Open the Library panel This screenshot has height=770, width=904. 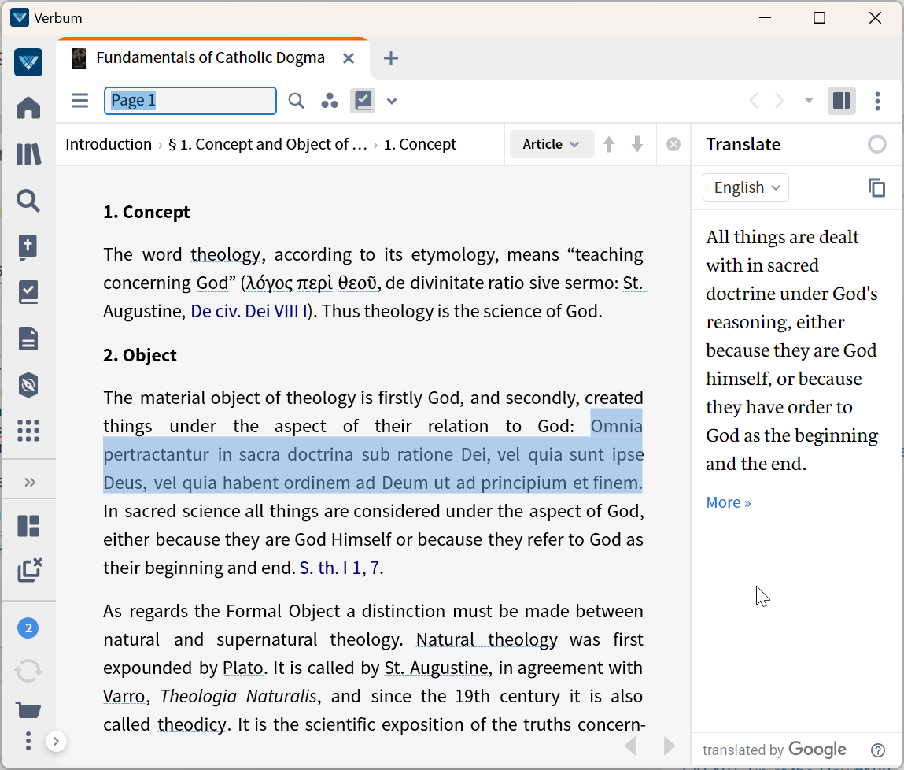coord(28,154)
